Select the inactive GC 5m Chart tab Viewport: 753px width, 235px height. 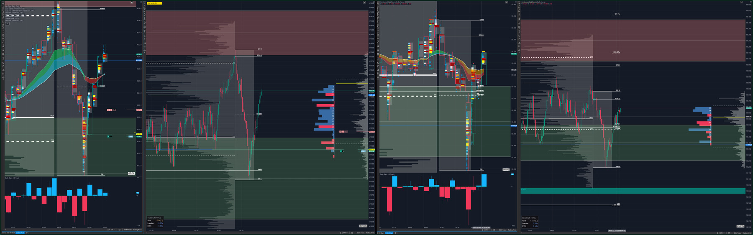[11, 233]
